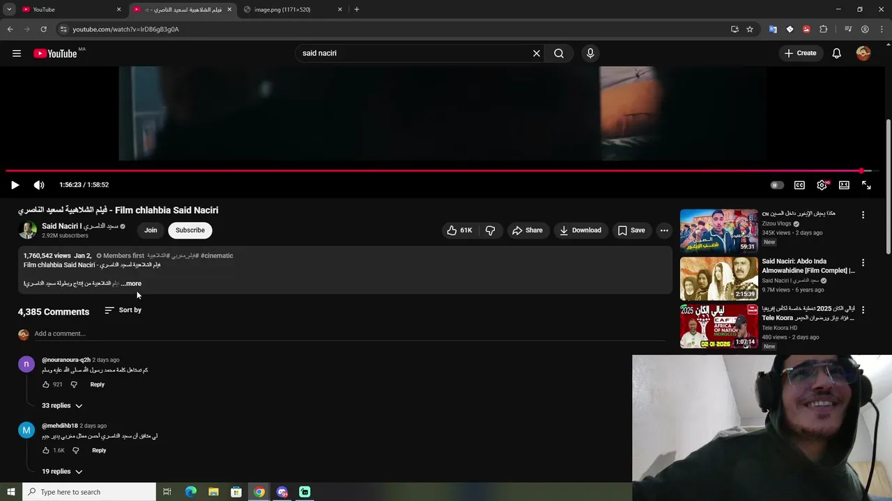The width and height of the screenshot is (892, 501).
Task: Open options for the Tele Koora video
Action: (863, 310)
